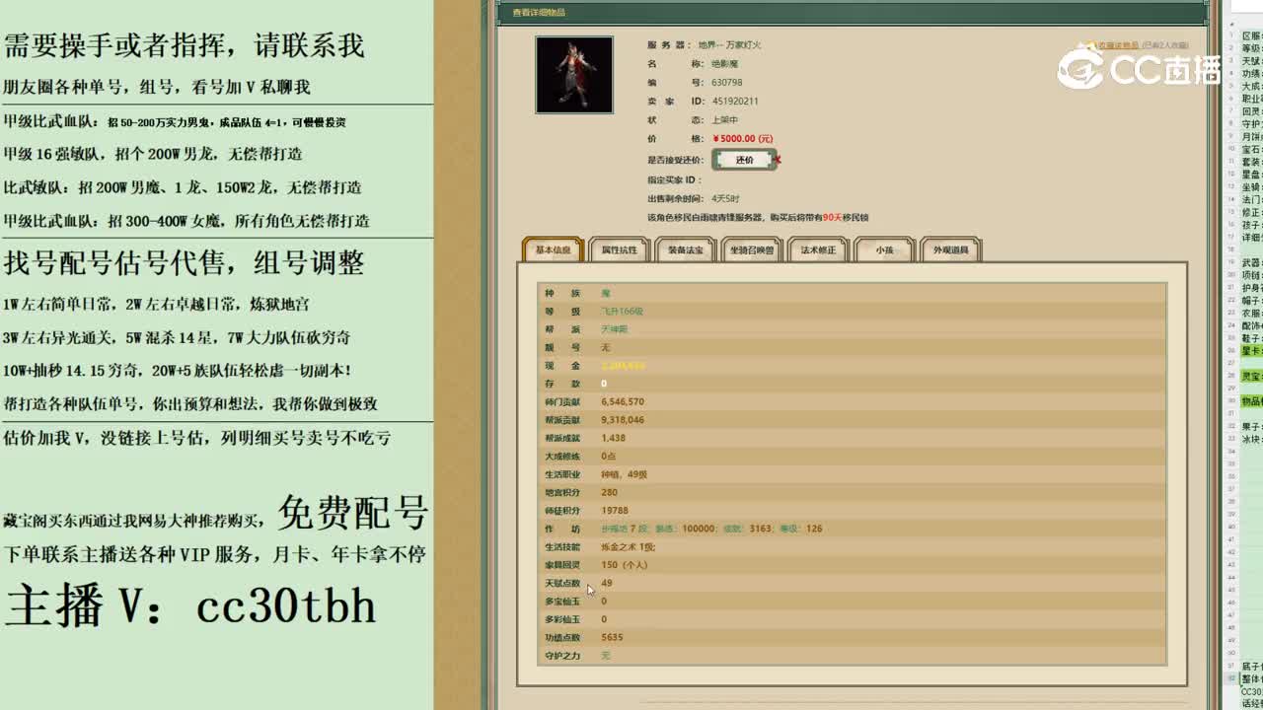Click the server name 地界-- 万家灯火
The height and width of the screenshot is (710, 1263).
(x=730, y=45)
